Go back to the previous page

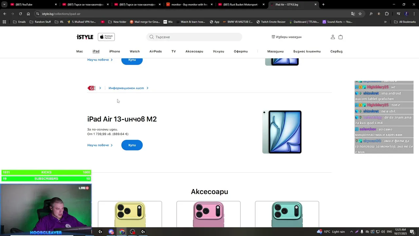[x=5, y=14]
